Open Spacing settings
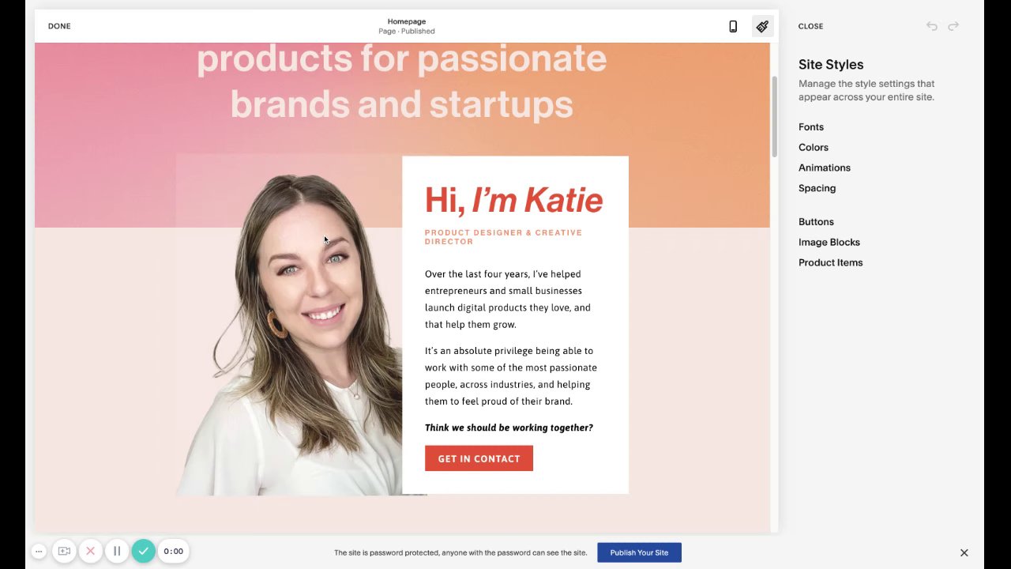The image size is (1011, 569). coord(817,188)
